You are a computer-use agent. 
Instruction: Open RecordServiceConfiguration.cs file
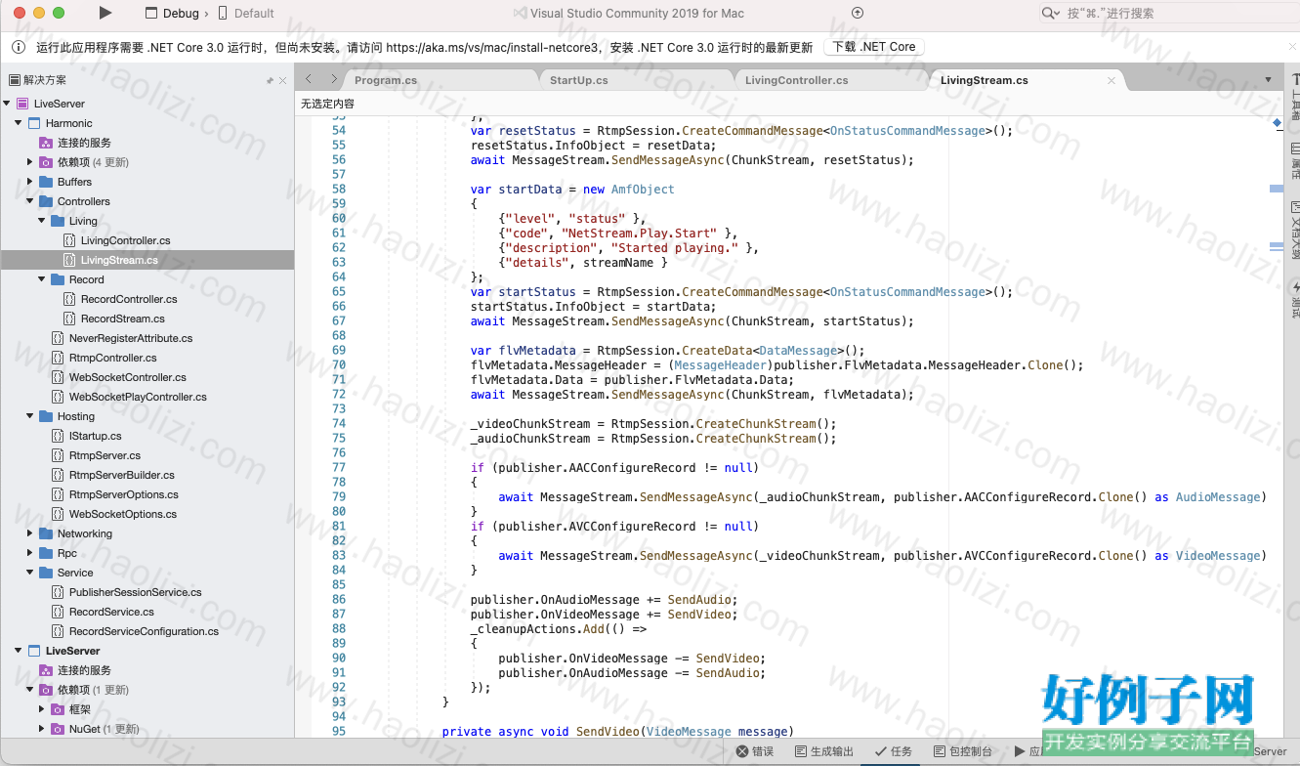tap(144, 631)
